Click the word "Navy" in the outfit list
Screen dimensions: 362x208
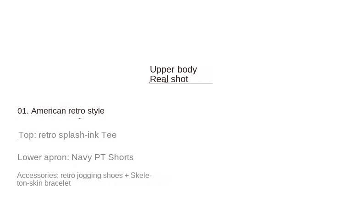click(x=82, y=157)
